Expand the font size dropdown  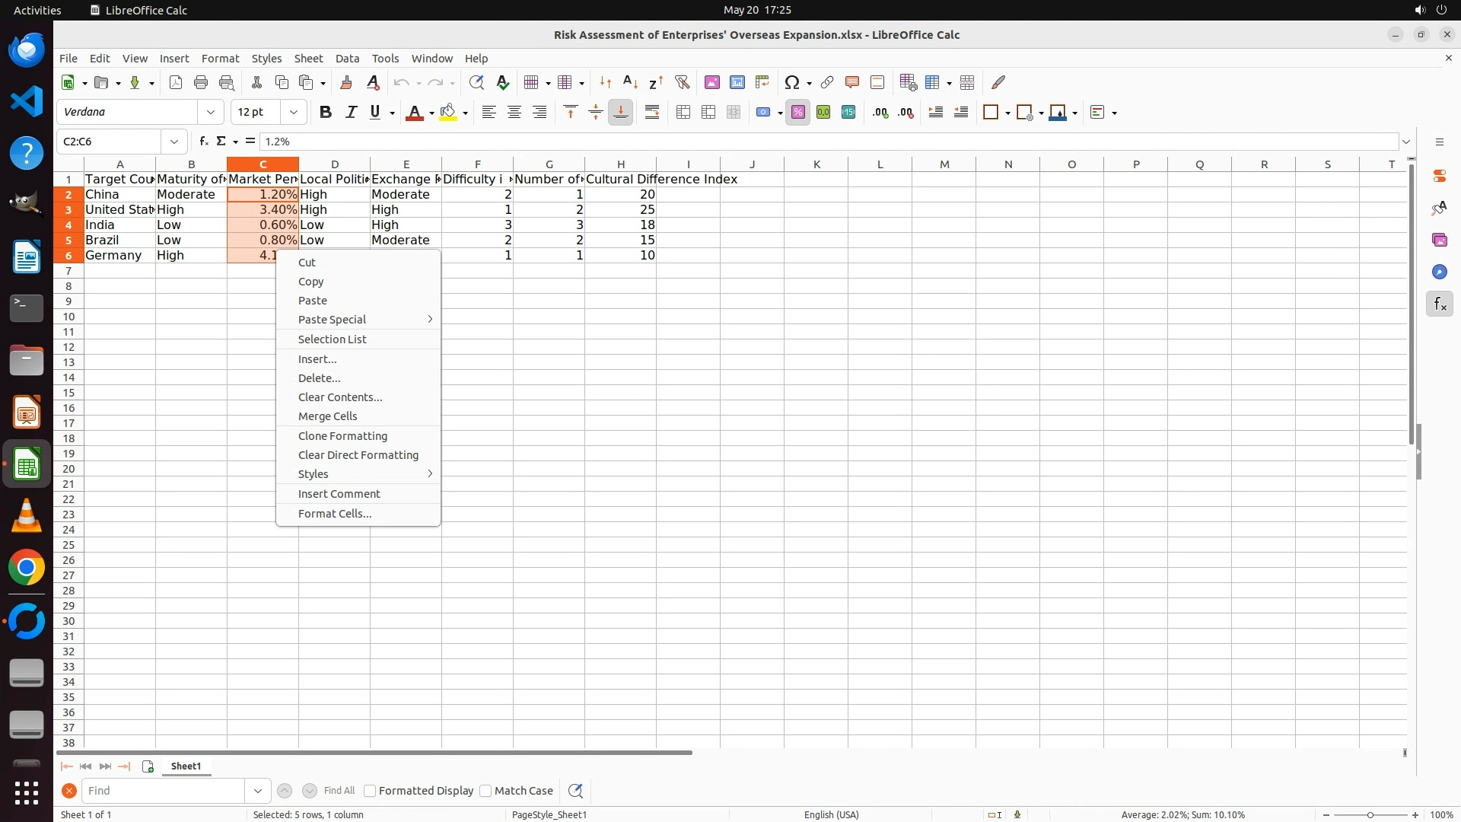293,113
